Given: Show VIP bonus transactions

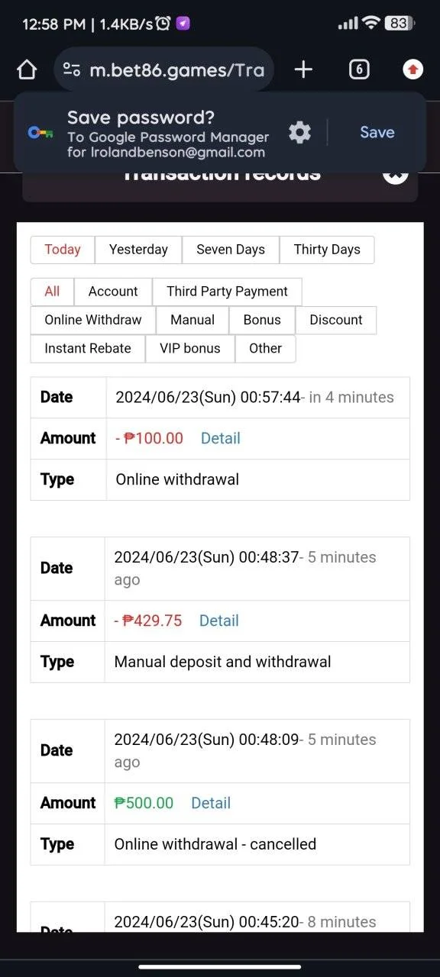Looking at the screenshot, I should point(190,348).
